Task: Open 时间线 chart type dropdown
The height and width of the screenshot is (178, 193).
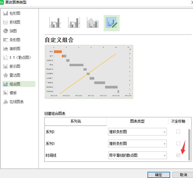Action: (x=165, y=156)
